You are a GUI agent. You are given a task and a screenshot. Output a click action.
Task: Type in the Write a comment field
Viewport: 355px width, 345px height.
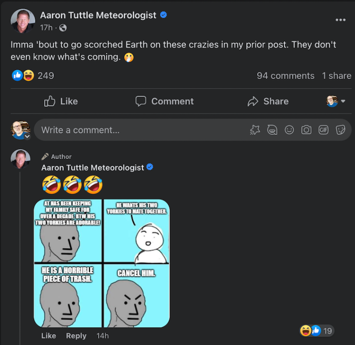pos(140,130)
